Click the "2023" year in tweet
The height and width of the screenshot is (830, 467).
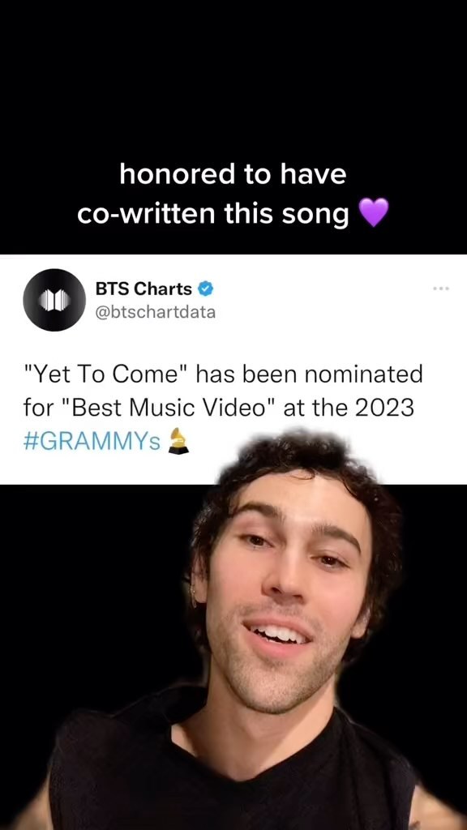(x=383, y=409)
